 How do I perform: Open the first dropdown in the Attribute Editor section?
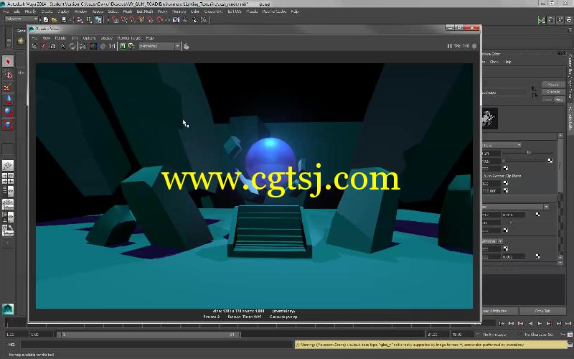pos(502,145)
